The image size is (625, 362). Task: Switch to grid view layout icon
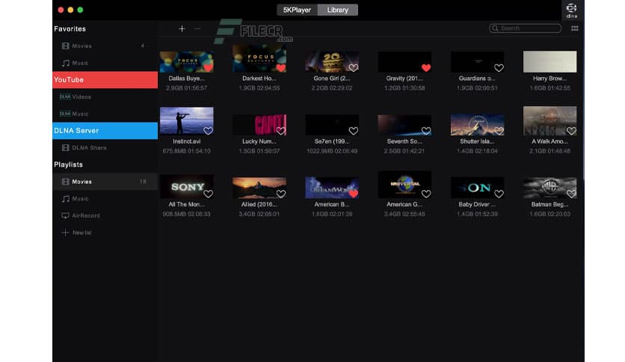(574, 28)
